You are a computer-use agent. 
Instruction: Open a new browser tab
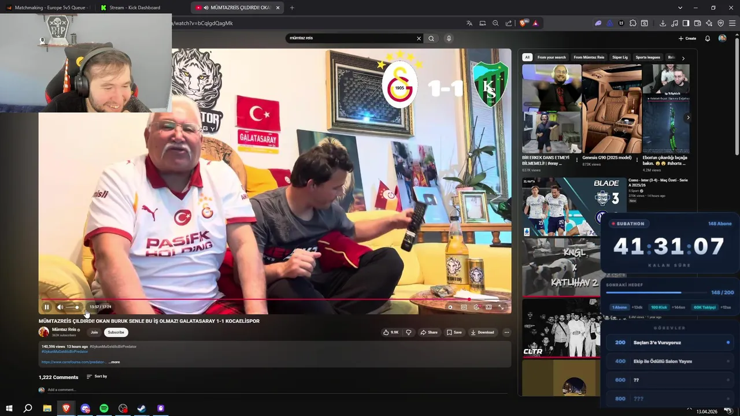[x=292, y=8]
